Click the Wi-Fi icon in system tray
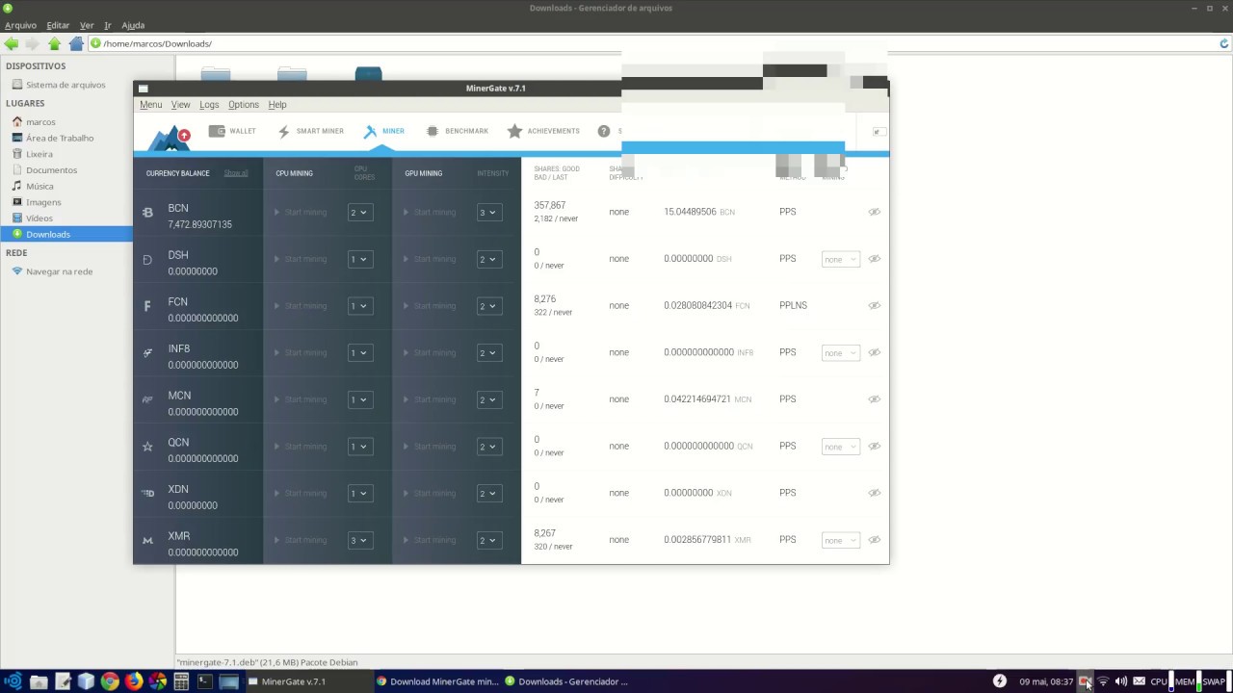This screenshot has height=693, width=1233. pos(1103,681)
